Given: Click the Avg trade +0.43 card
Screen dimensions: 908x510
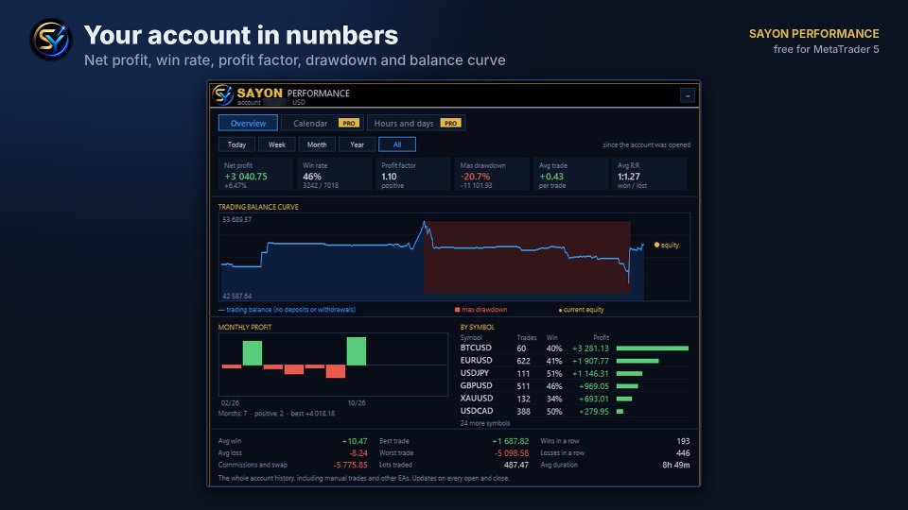Looking at the screenshot, I should pos(570,174).
